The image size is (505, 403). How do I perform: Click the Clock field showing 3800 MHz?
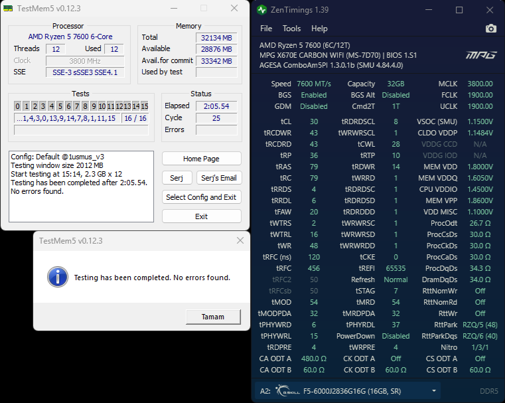click(85, 61)
